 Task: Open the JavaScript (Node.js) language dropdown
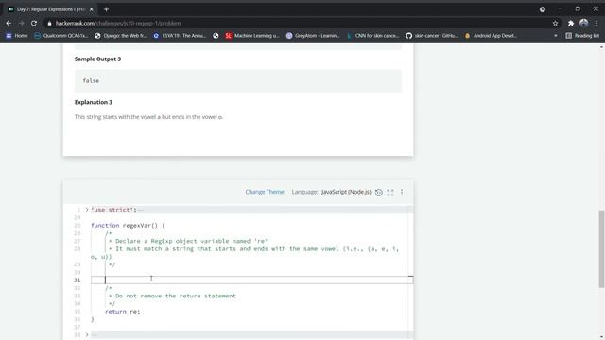click(346, 192)
